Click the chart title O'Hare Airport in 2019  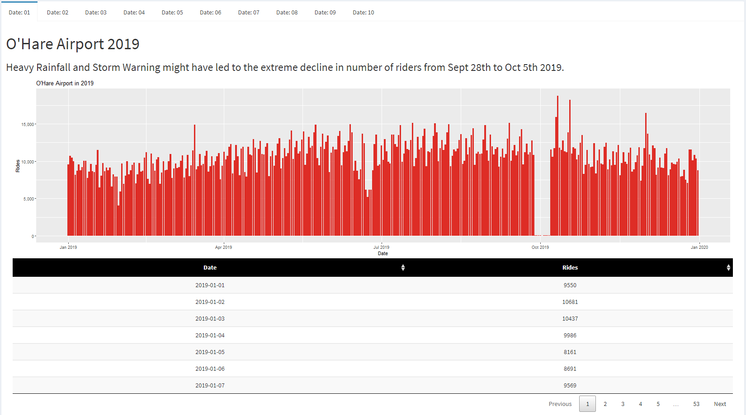(x=65, y=83)
